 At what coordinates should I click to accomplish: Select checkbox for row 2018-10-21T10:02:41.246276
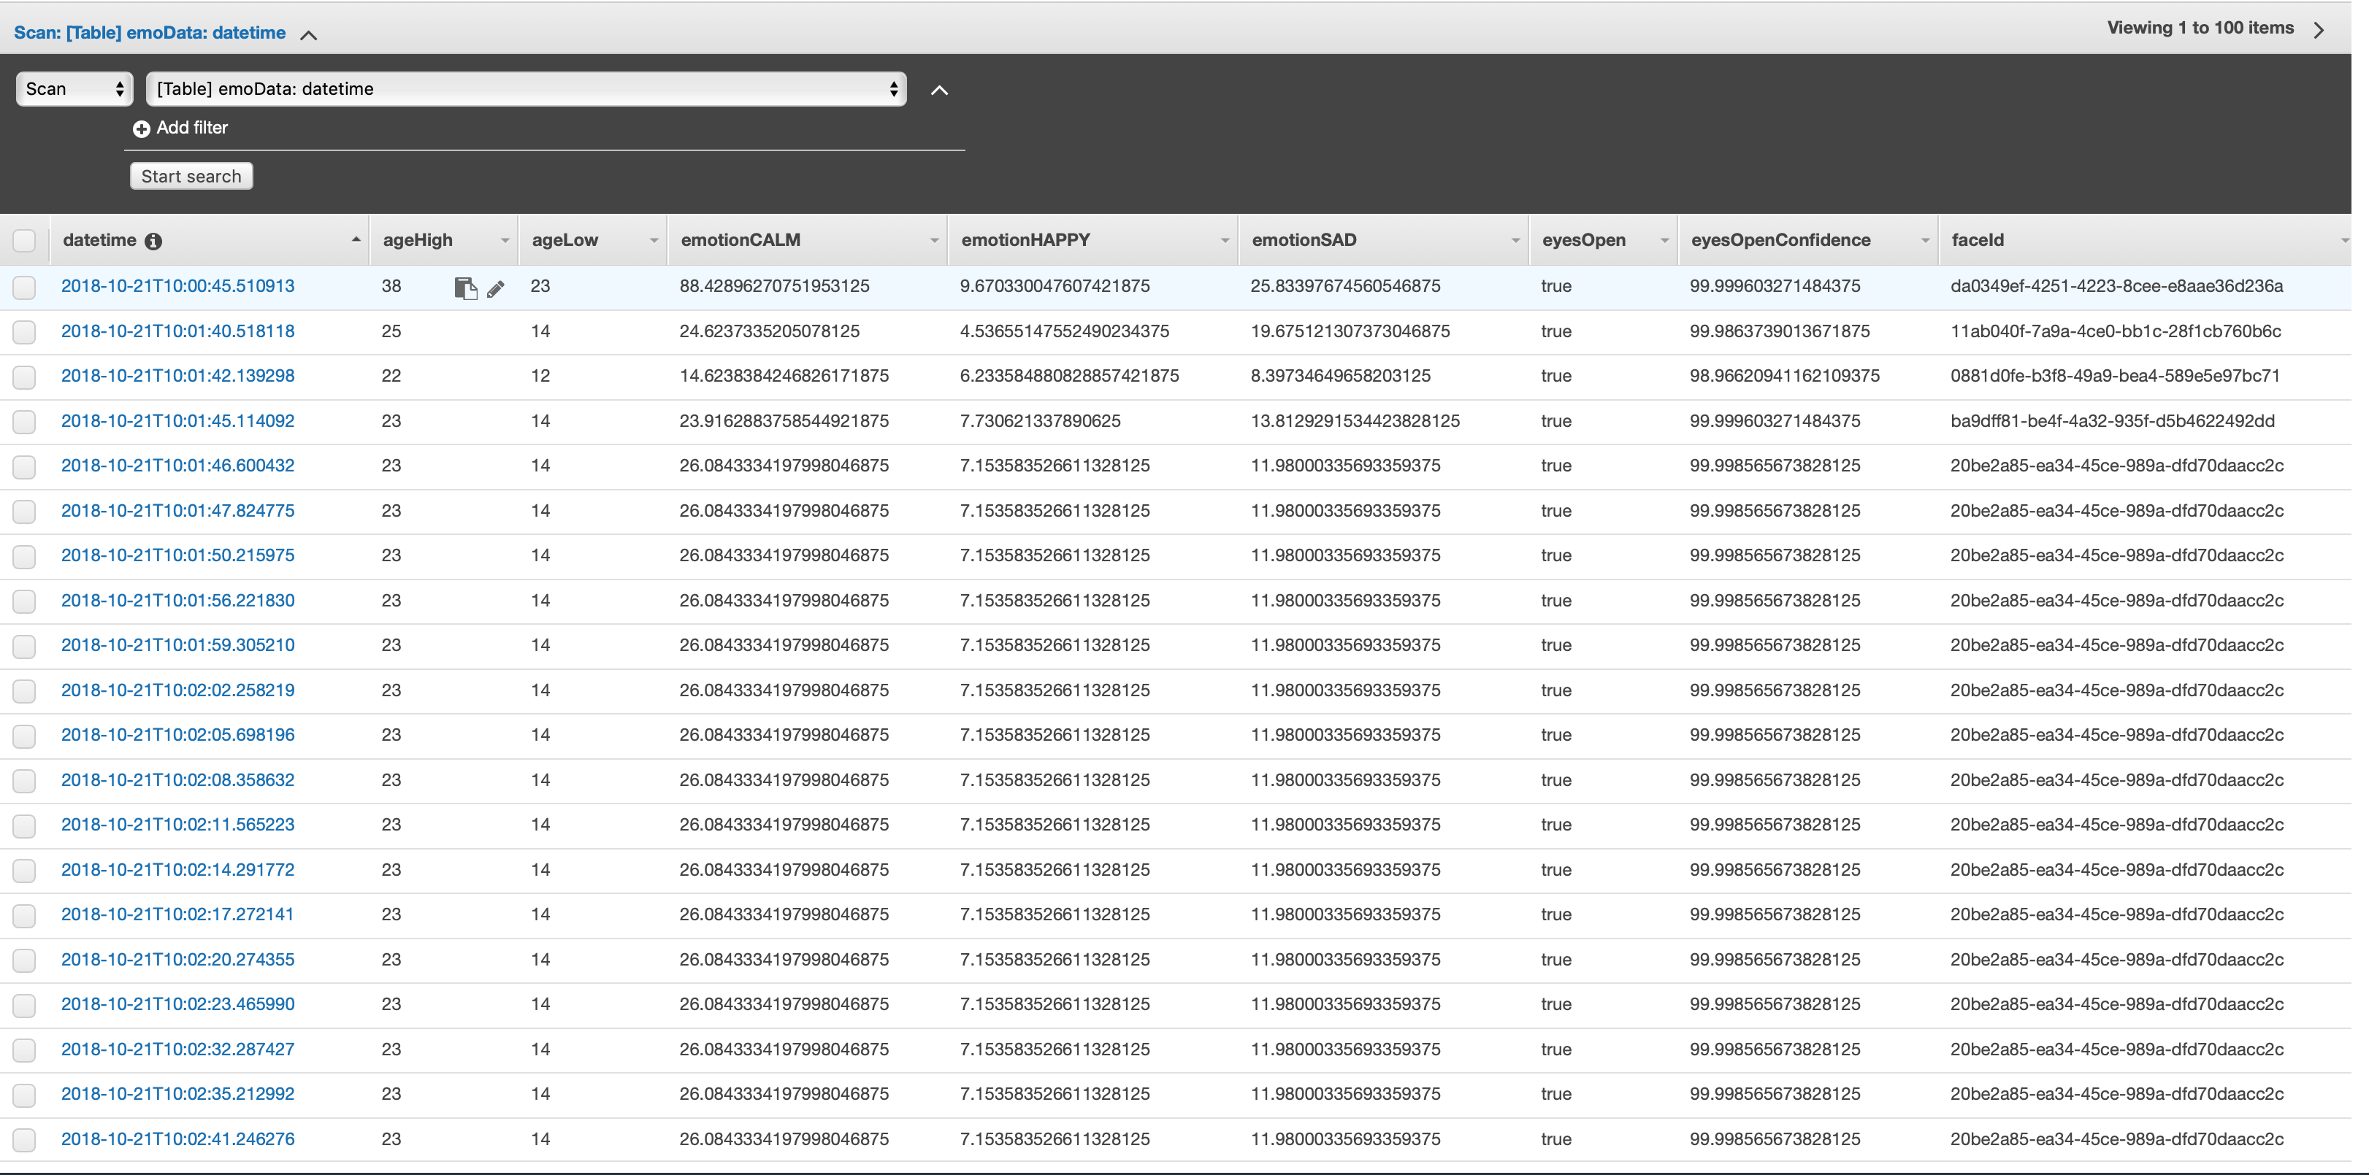pyautogui.click(x=25, y=1140)
